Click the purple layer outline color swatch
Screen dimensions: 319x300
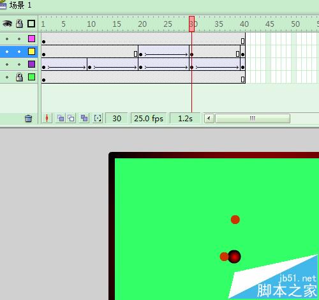coord(31,64)
